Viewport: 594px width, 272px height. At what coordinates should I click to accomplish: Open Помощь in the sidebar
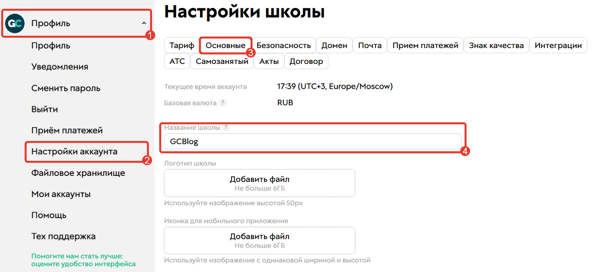pyautogui.click(x=49, y=216)
